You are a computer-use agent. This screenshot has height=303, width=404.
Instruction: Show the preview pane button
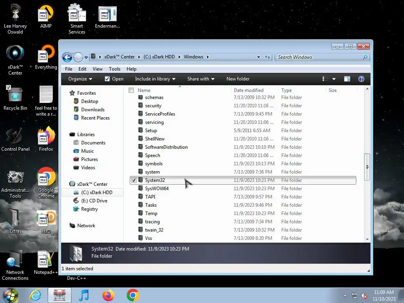coord(347,79)
